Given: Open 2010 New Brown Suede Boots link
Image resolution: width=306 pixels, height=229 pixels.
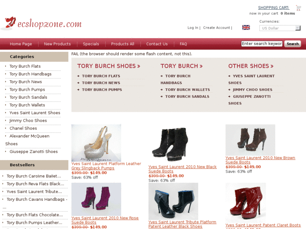Looking at the screenshot, I should (261, 160).
